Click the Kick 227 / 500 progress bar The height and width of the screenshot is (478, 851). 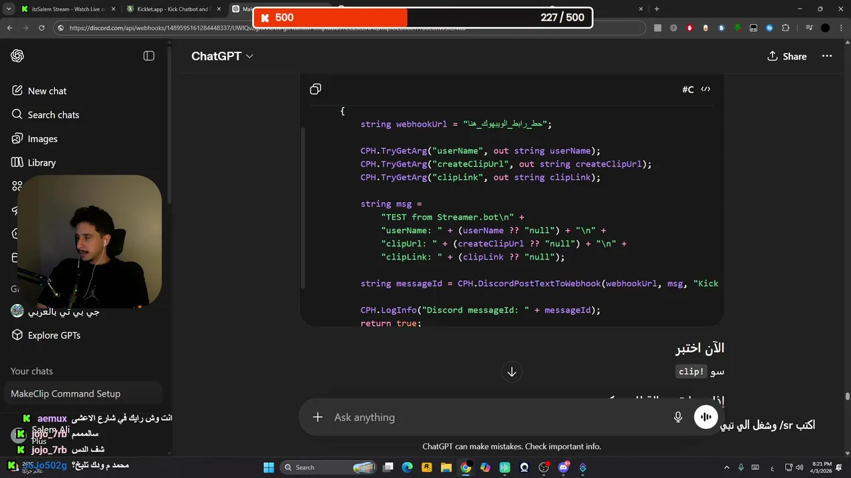424,18
